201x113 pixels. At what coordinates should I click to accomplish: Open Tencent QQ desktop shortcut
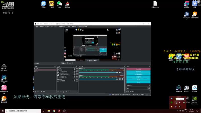click(67, 4)
